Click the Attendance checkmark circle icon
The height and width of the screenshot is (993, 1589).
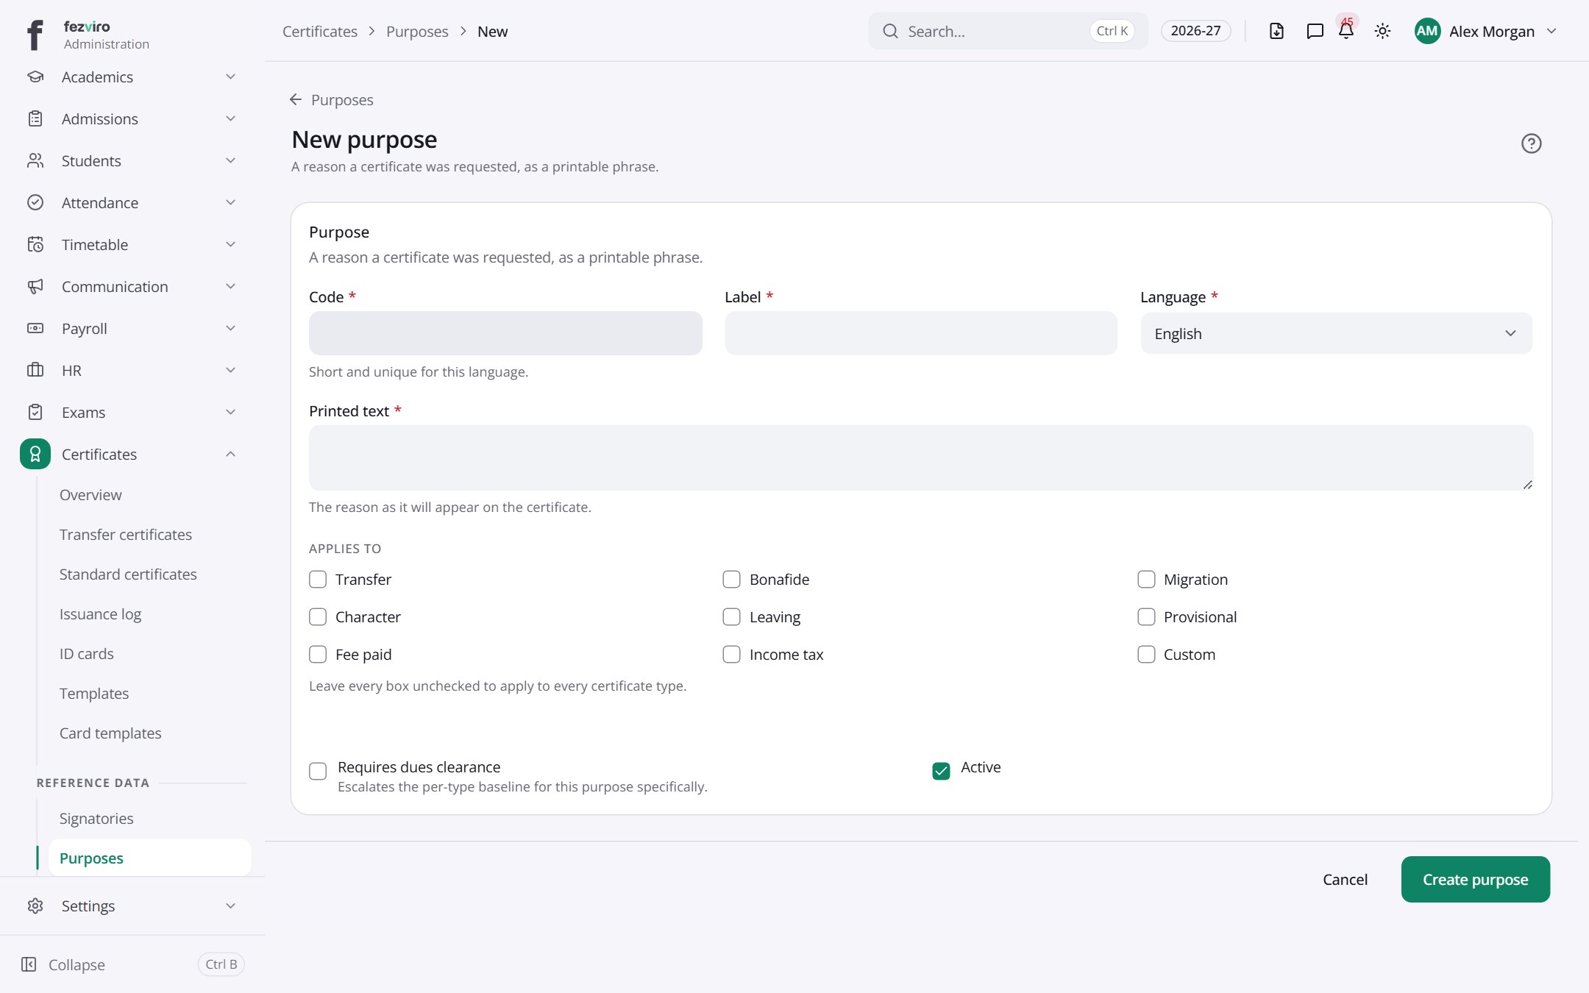tap(35, 203)
